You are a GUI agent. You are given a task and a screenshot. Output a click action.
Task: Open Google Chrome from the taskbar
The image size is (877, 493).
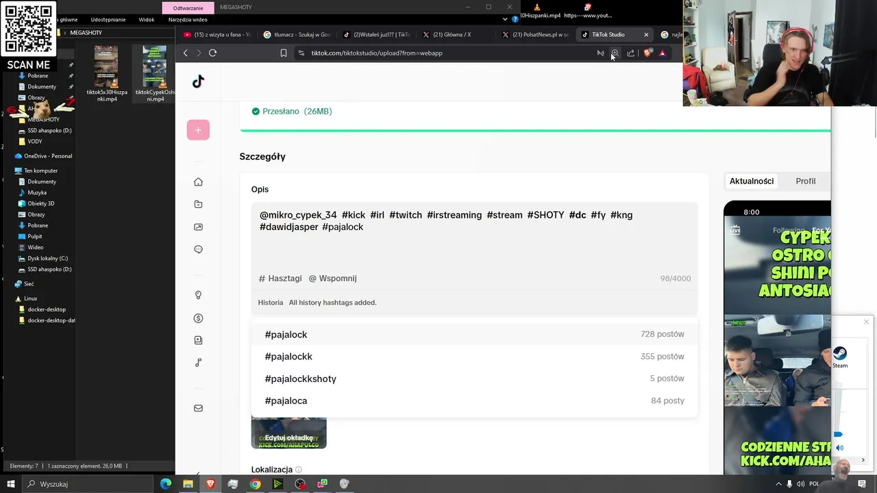(255, 484)
